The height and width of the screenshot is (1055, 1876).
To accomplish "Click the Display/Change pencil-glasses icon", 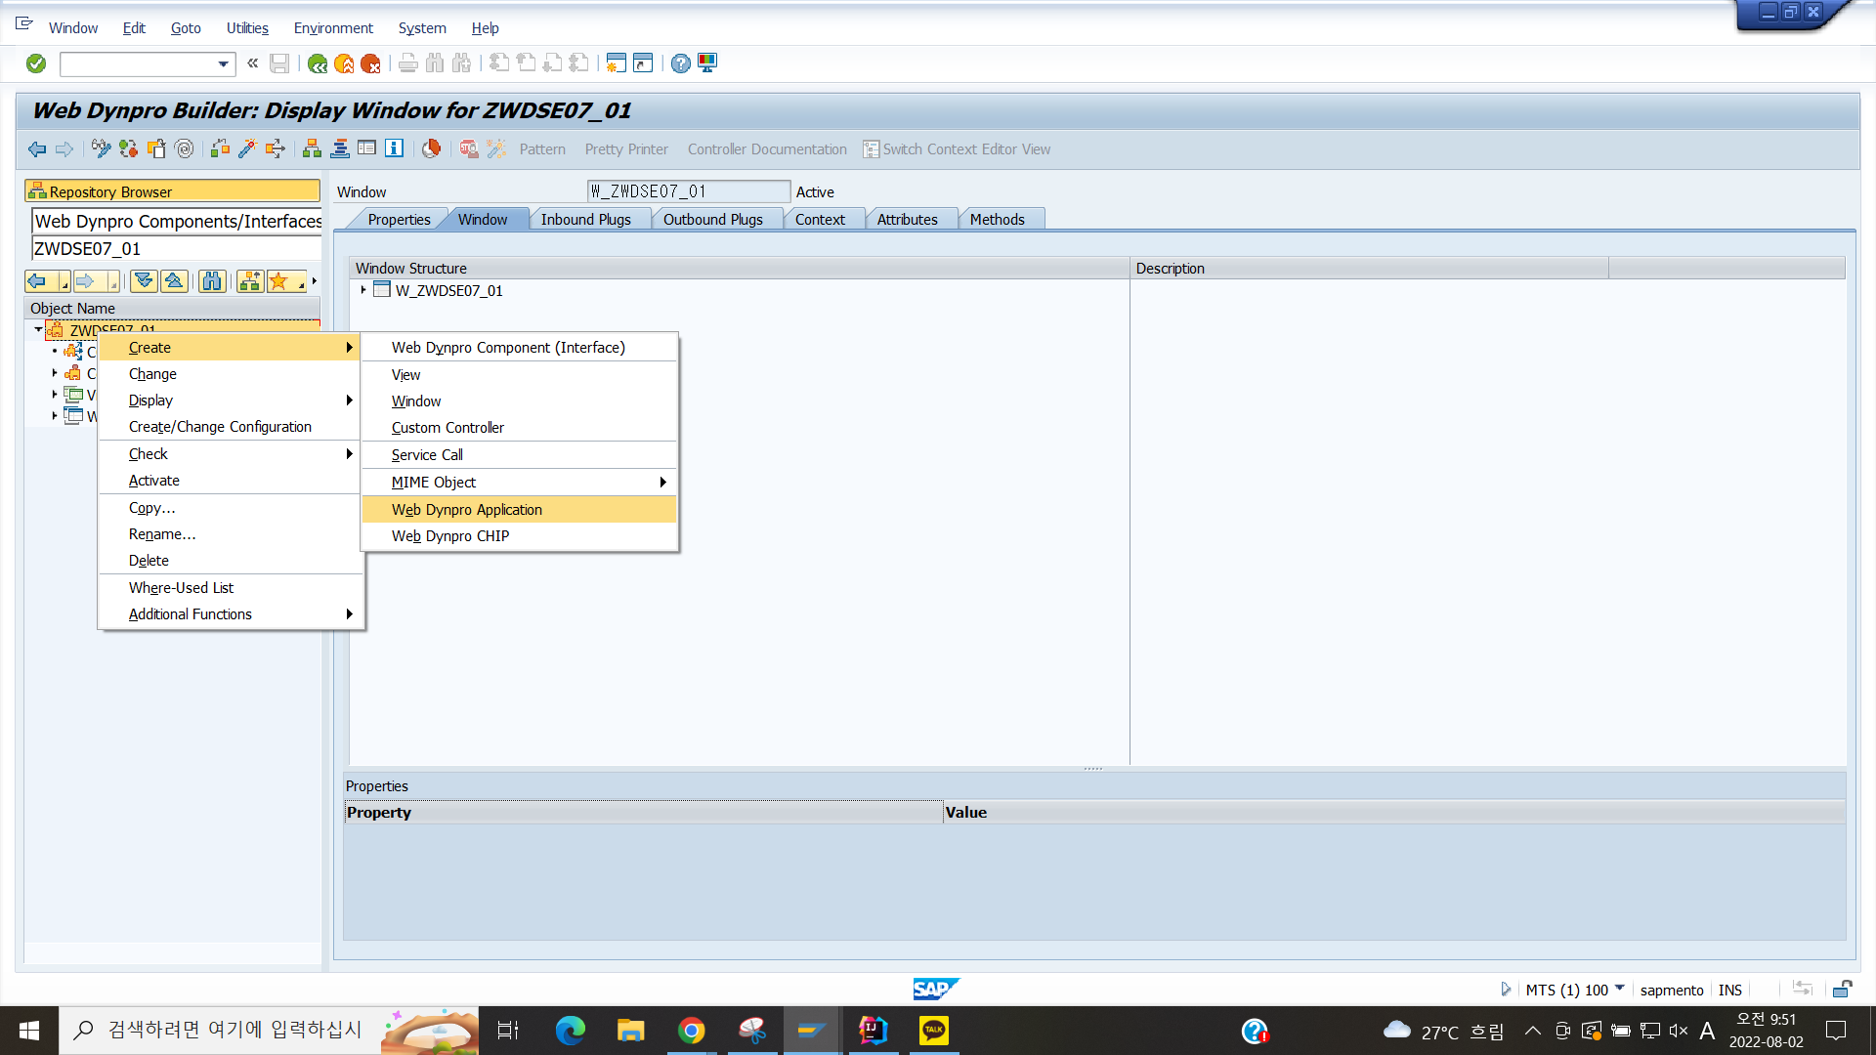I will 101,148.
